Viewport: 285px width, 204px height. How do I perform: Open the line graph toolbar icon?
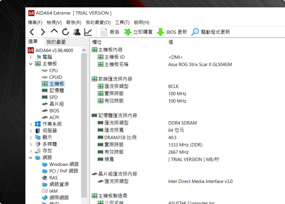pyautogui.click(x=88, y=32)
